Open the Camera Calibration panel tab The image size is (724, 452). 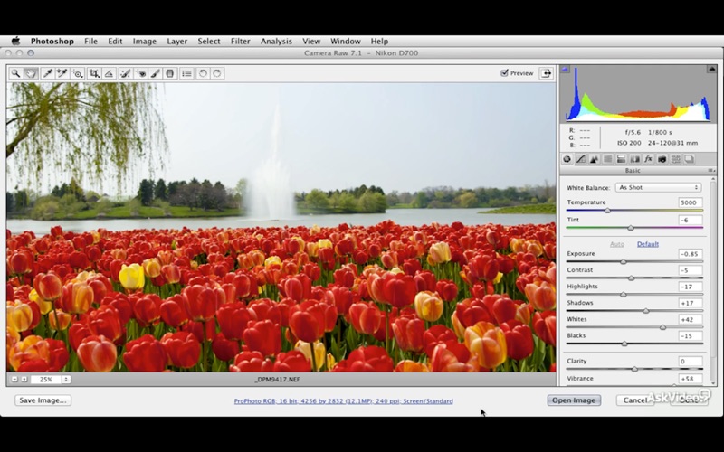tap(662, 159)
